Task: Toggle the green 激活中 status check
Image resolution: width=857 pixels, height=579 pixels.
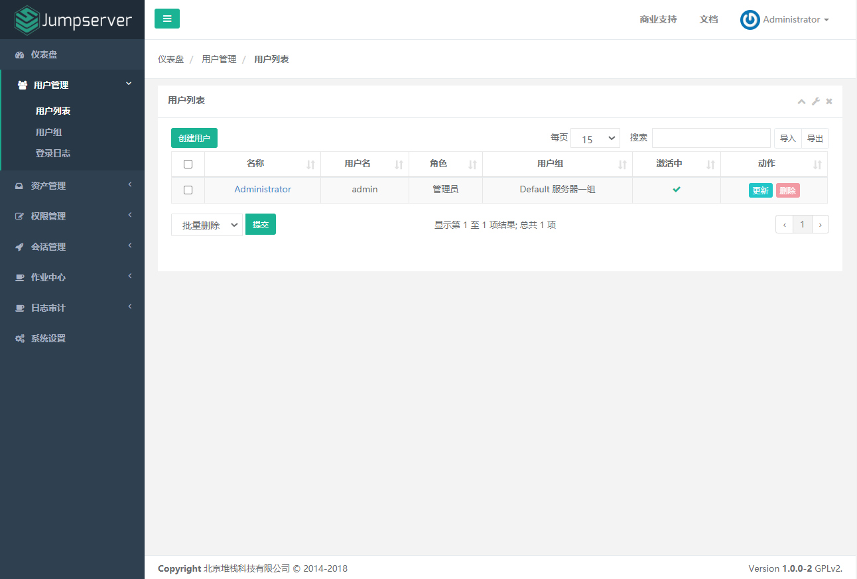Action: (676, 190)
